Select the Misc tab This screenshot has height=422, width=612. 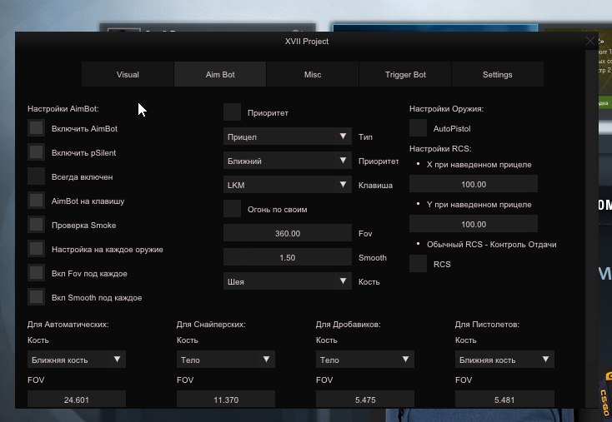click(313, 74)
